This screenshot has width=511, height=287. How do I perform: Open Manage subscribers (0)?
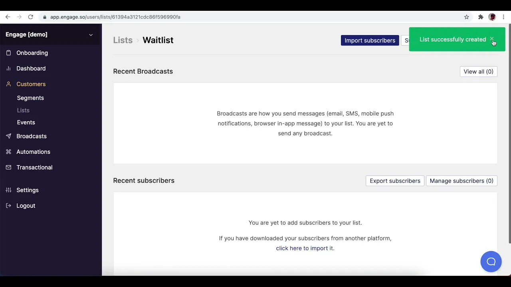pos(461,181)
